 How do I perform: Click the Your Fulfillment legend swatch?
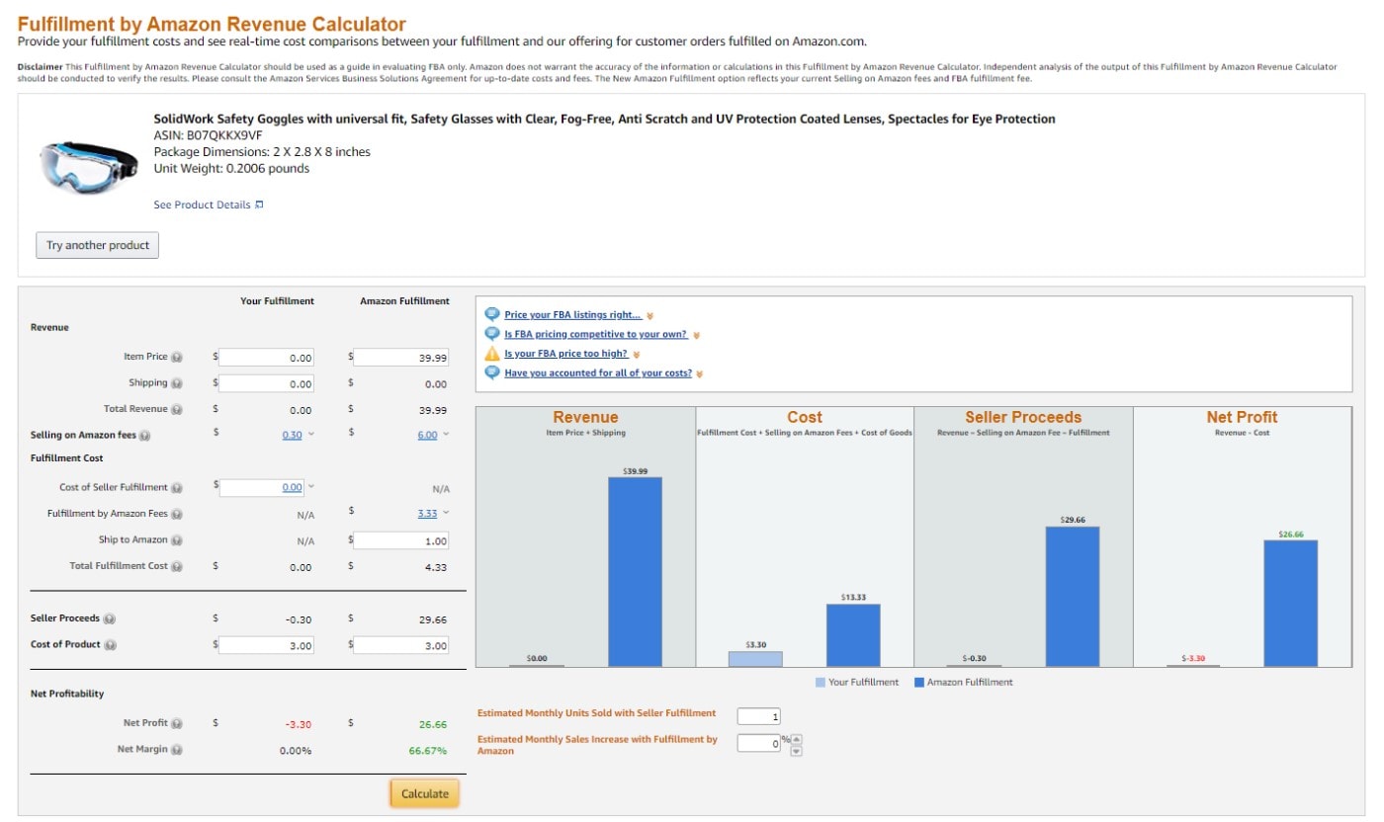(821, 682)
